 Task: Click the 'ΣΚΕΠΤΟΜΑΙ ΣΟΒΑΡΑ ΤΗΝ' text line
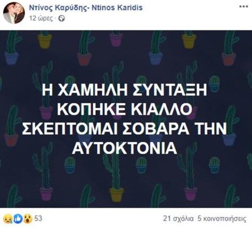tap(124, 129)
